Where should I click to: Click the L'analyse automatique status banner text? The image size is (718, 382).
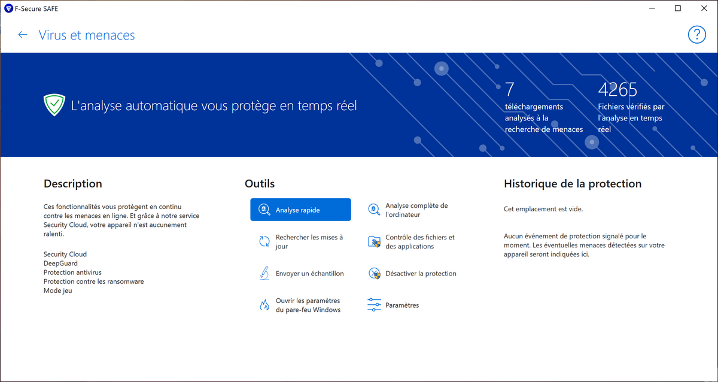pos(214,106)
